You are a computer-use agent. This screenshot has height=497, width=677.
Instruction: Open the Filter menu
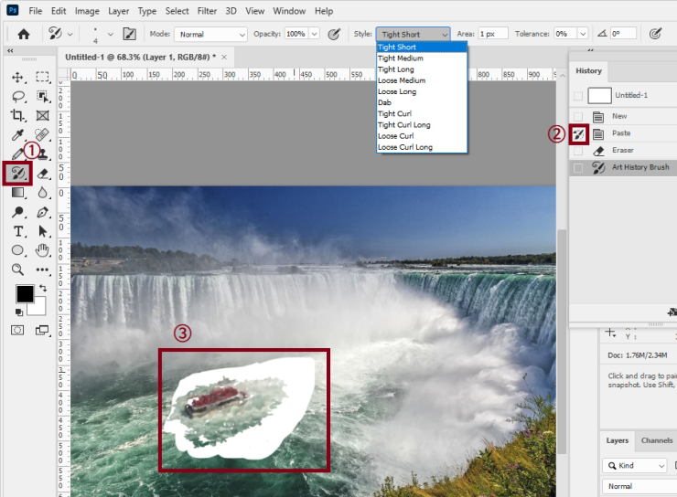pos(207,11)
